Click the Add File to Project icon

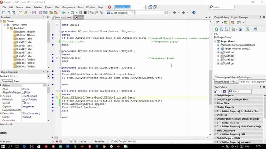51,12
